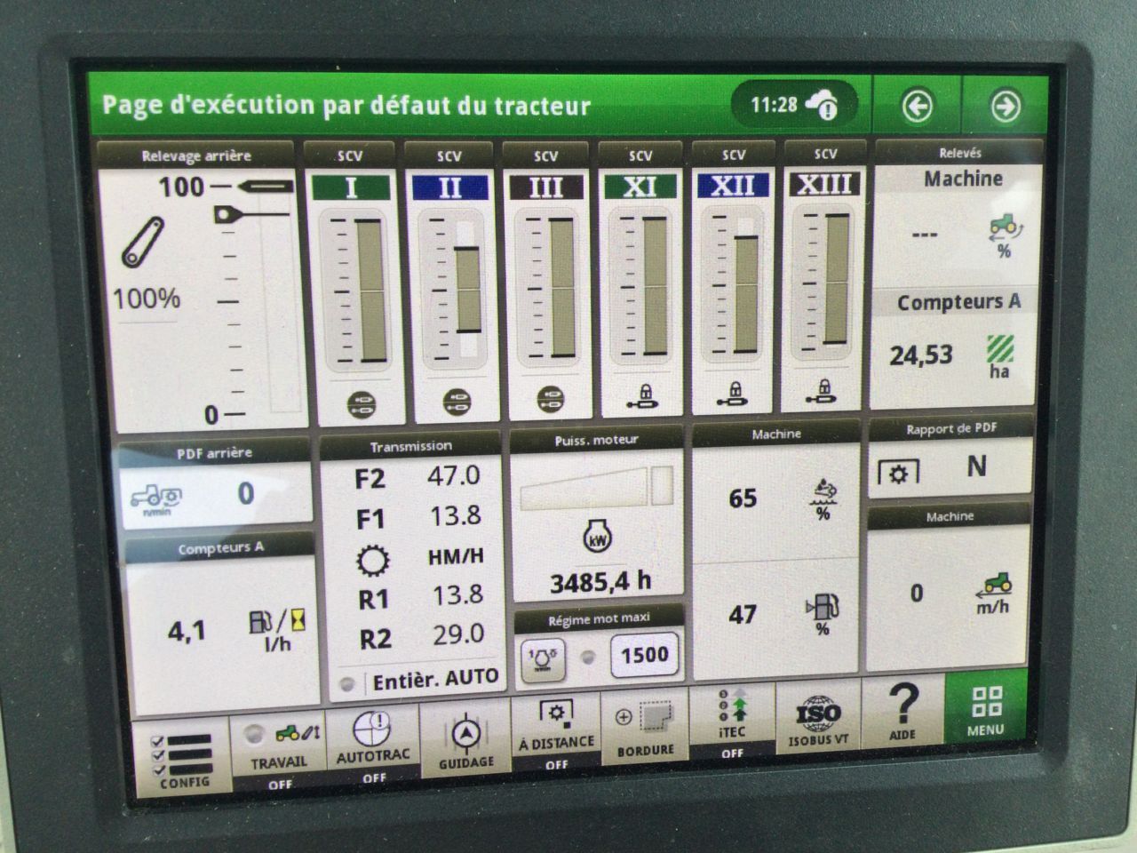Toggle the max engine speed indicator light
Screen dimensions: 1137x853
coord(587,658)
